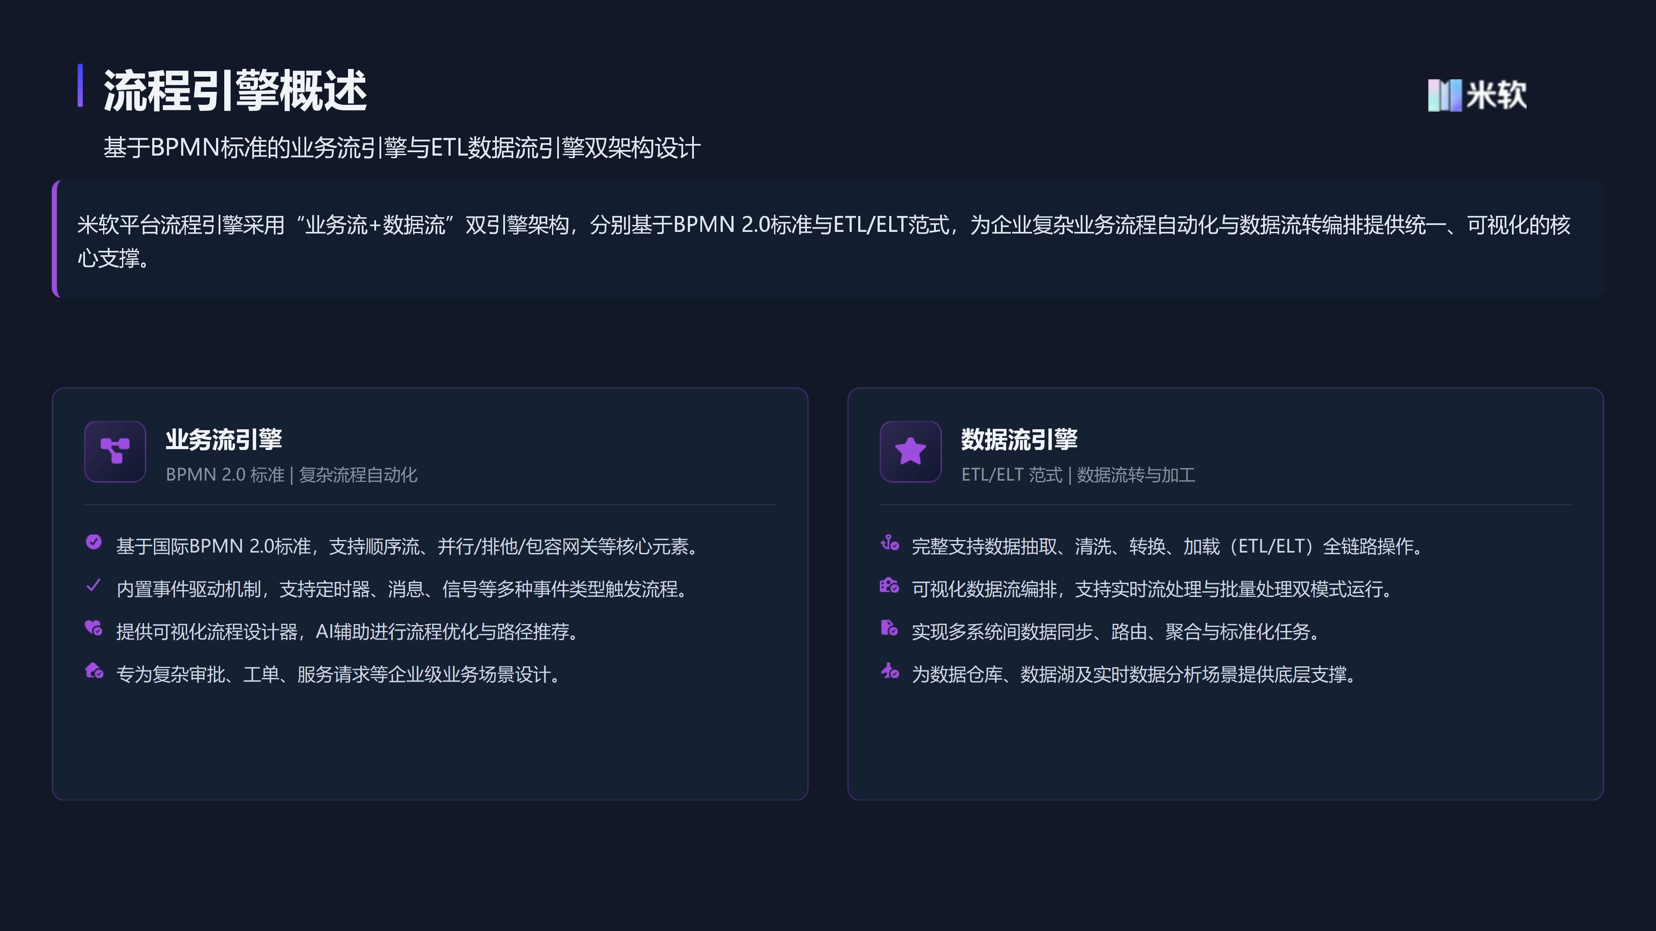Click the 数据流引擎 star icon
1656x931 pixels.
coord(910,451)
